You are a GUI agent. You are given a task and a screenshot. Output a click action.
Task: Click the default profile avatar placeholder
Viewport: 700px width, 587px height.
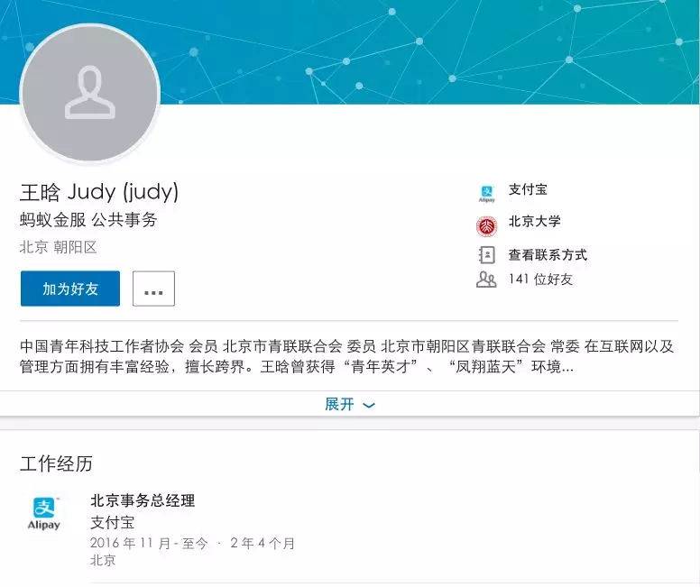coord(89,93)
